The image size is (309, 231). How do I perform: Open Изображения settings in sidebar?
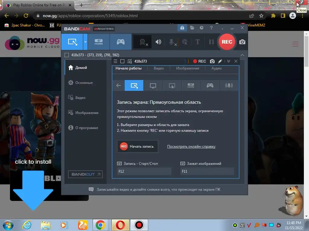(85, 113)
